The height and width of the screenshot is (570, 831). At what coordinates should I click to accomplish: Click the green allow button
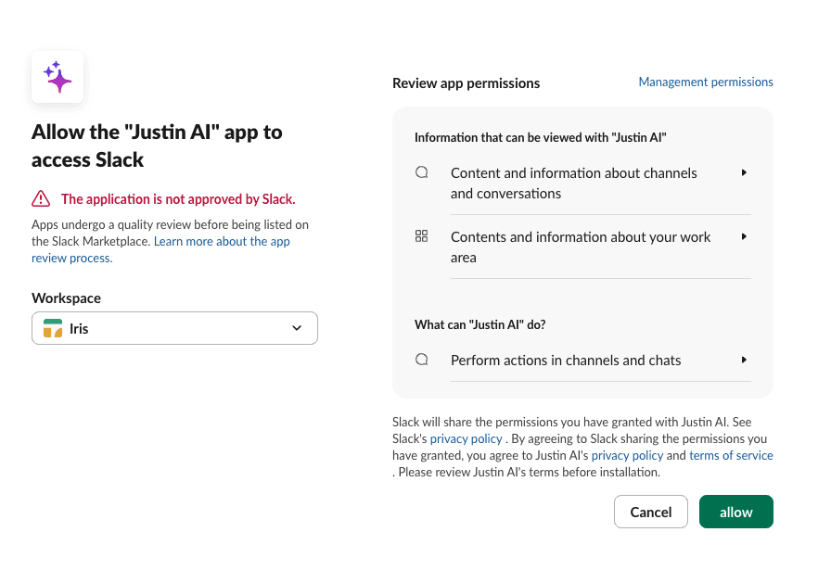[736, 512]
